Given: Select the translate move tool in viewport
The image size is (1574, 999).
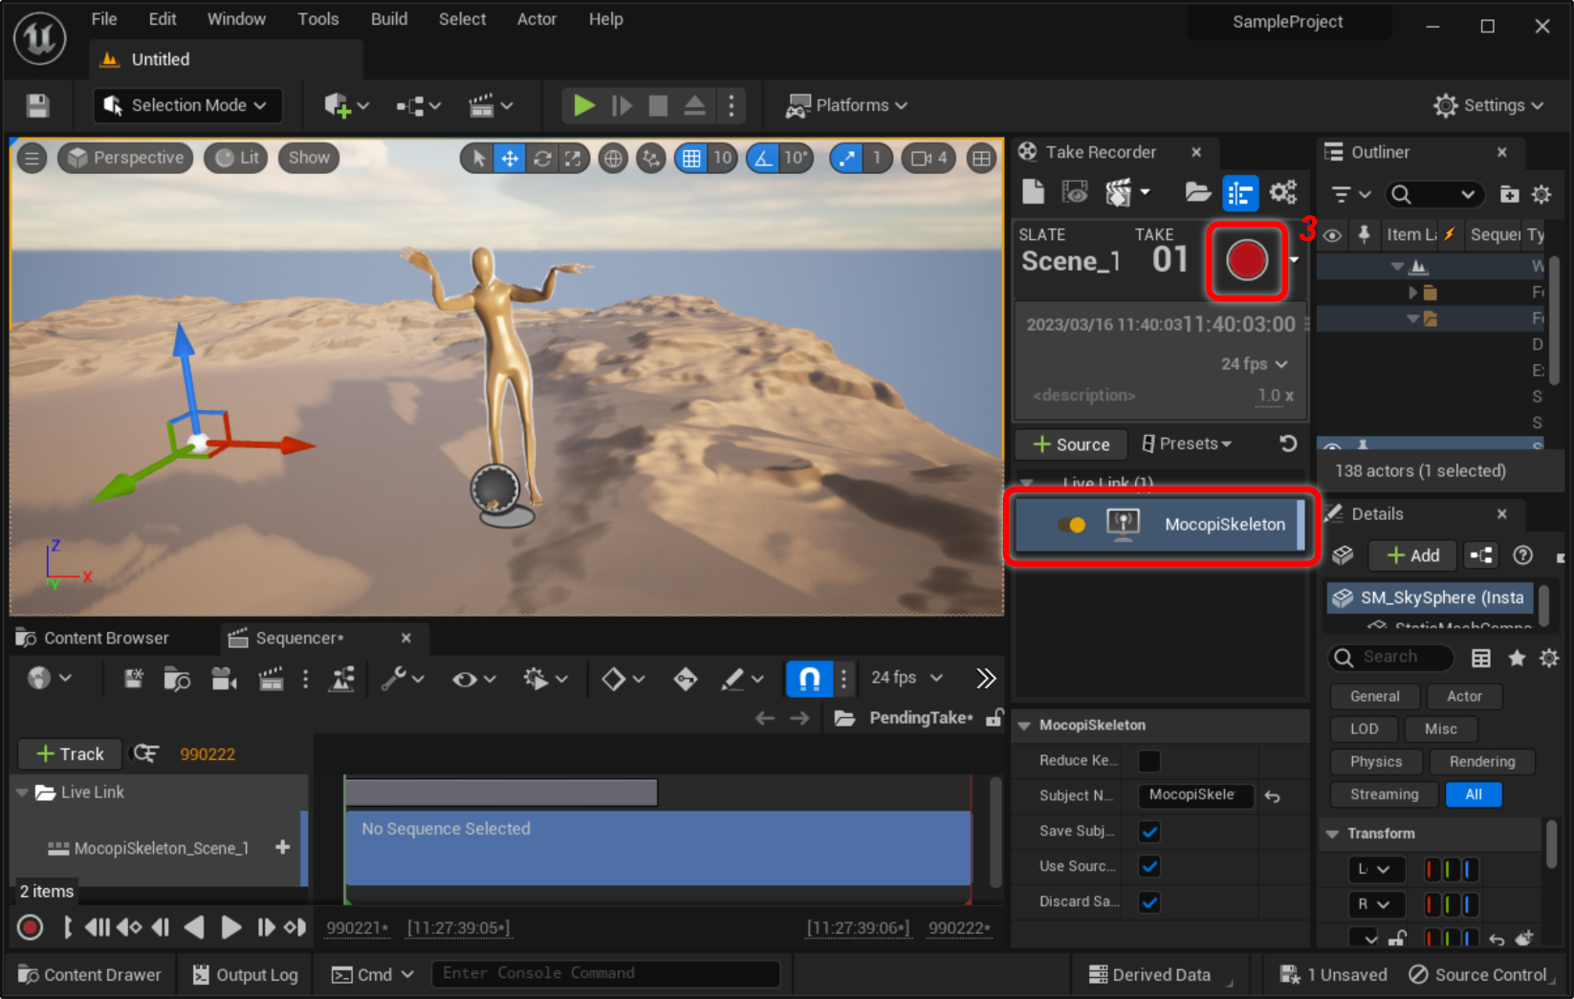Looking at the screenshot, I should (510, 159).
